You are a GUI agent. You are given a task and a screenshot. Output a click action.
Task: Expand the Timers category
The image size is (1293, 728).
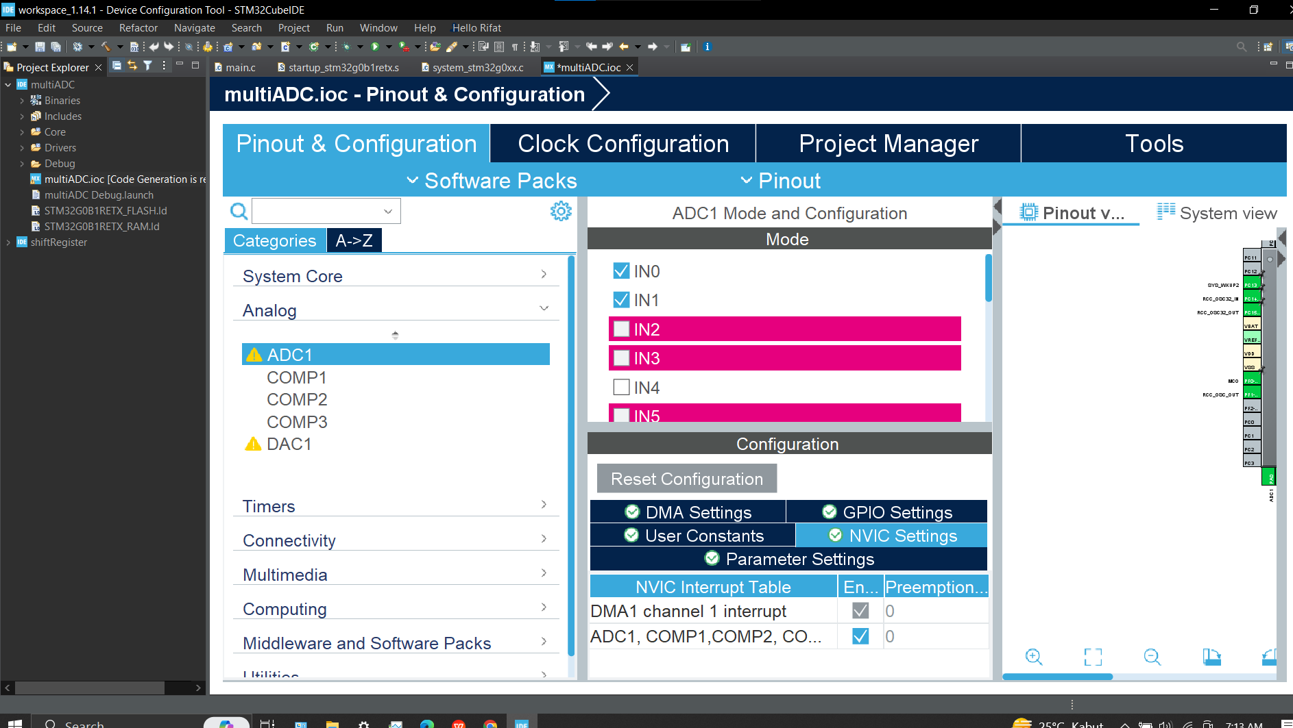point(544,504)
